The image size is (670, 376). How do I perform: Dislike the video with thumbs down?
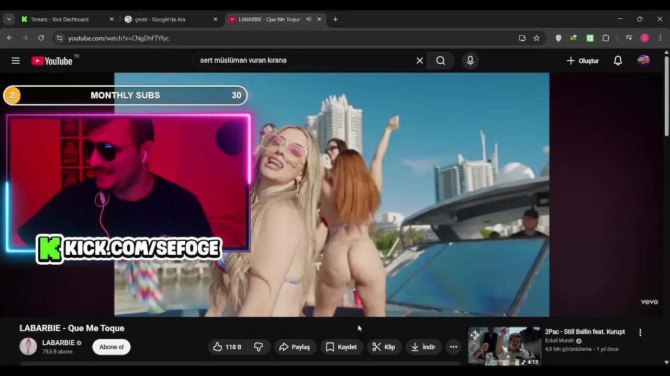(259, 347)
